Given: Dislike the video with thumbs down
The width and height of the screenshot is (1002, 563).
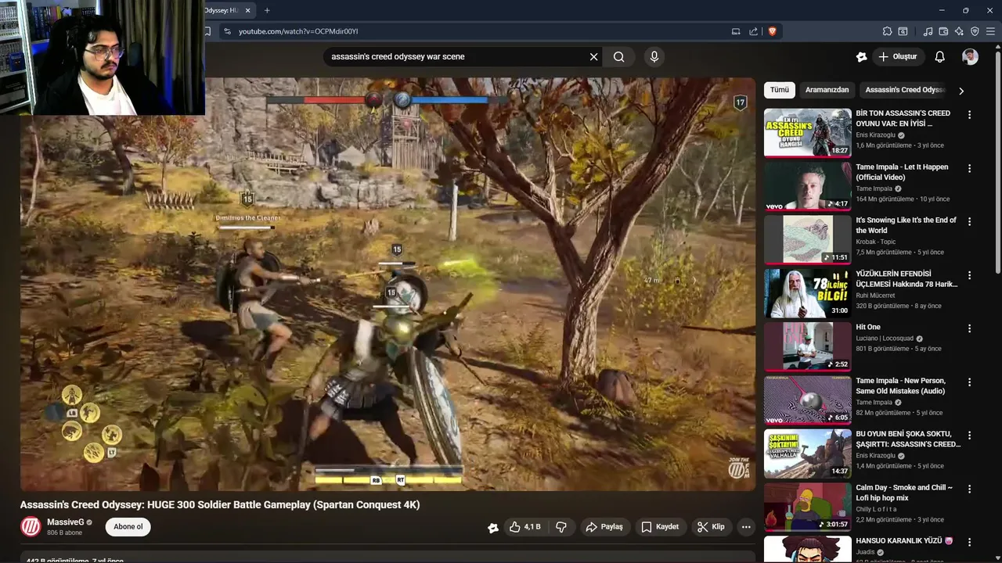Looking at the screenshot, I should coord(561,527).
